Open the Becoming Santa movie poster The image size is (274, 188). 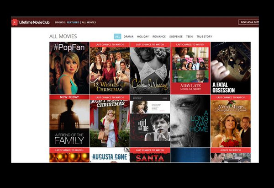coord(150,155)
